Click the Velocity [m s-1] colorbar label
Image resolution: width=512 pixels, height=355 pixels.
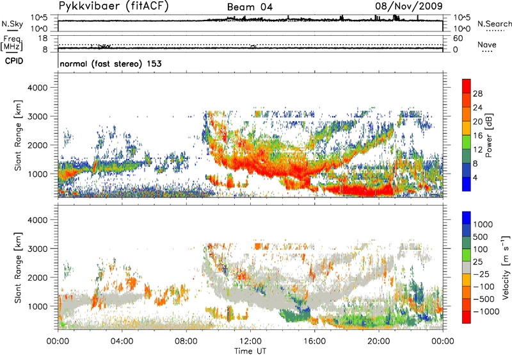506,267
